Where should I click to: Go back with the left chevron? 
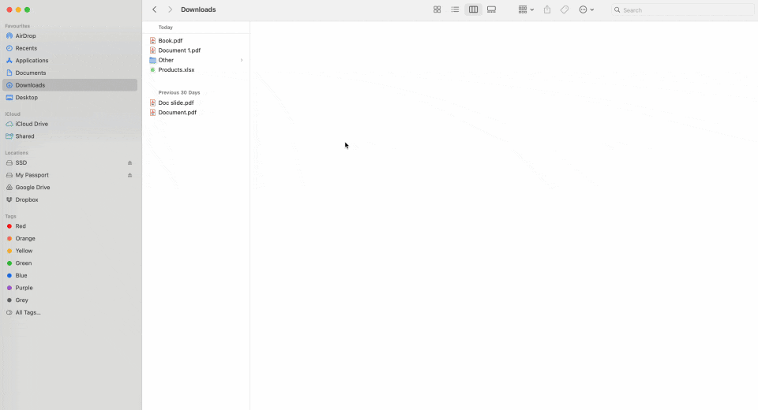point(155,9)
